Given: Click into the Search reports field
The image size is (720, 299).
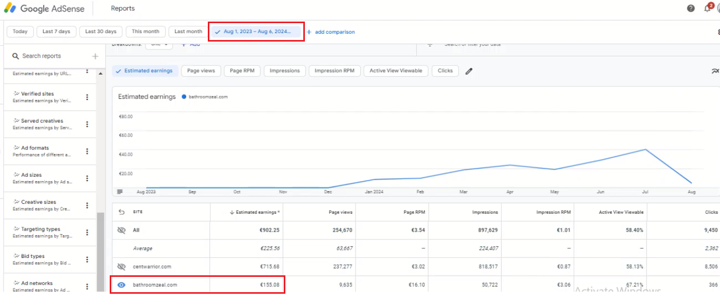Looking at the screenshot, I should tap(47, 56).
